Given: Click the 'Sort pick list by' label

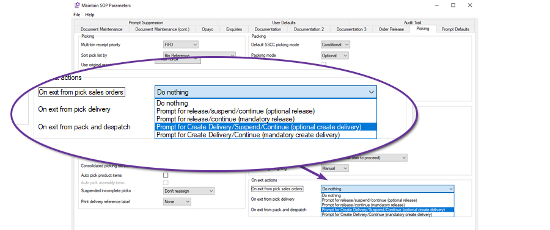Looking at the screenshot, I should 94,56.
